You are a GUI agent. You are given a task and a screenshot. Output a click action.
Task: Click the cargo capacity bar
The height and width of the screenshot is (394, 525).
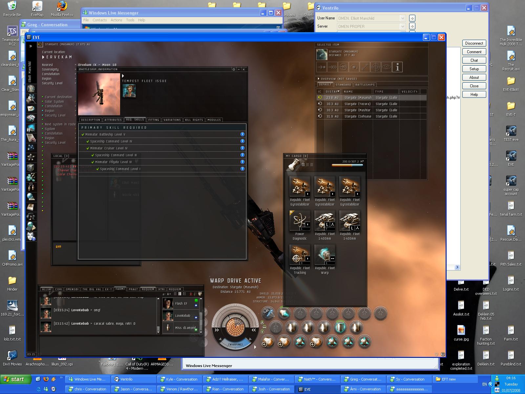click(347, 165)
